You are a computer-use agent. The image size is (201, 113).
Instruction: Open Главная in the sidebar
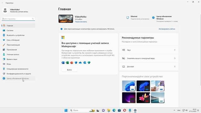18,26
